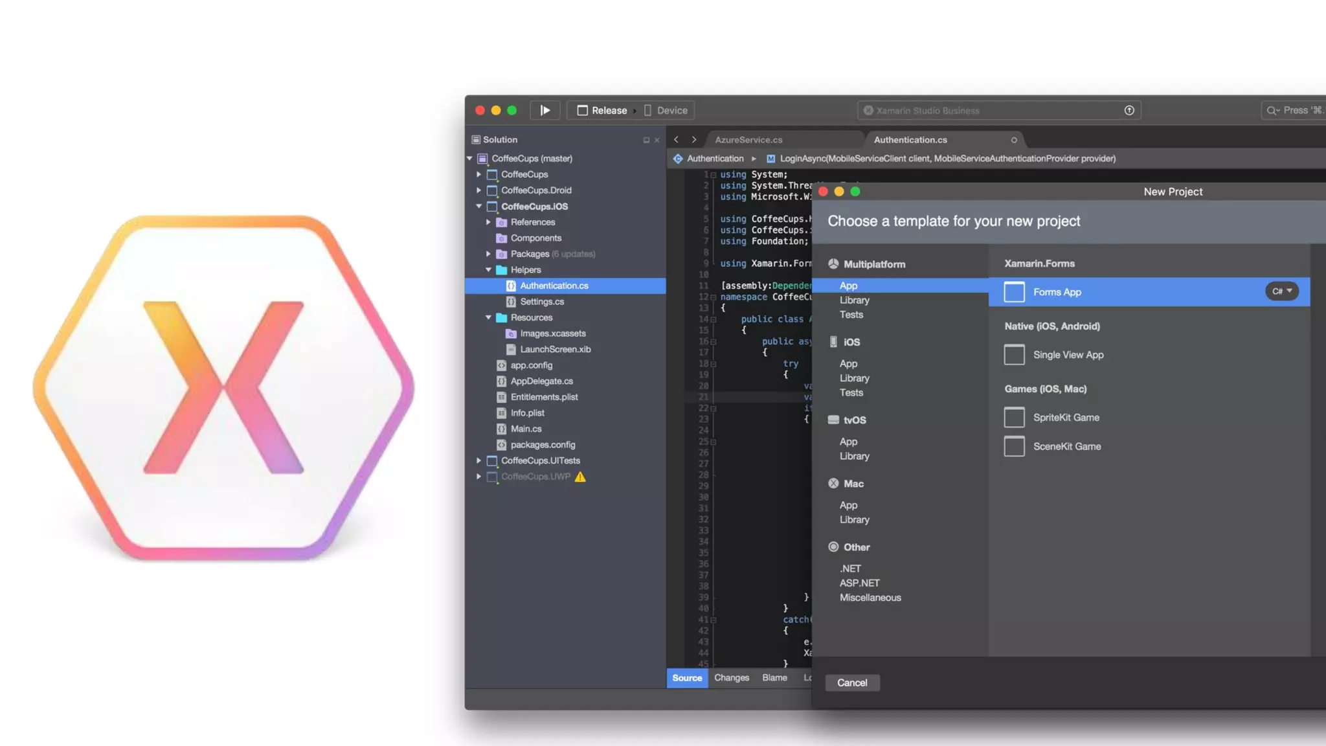Click the SpriteKit Game template icon
Viewport: 1326px width, 746px height.
[x=1014, y=418]
